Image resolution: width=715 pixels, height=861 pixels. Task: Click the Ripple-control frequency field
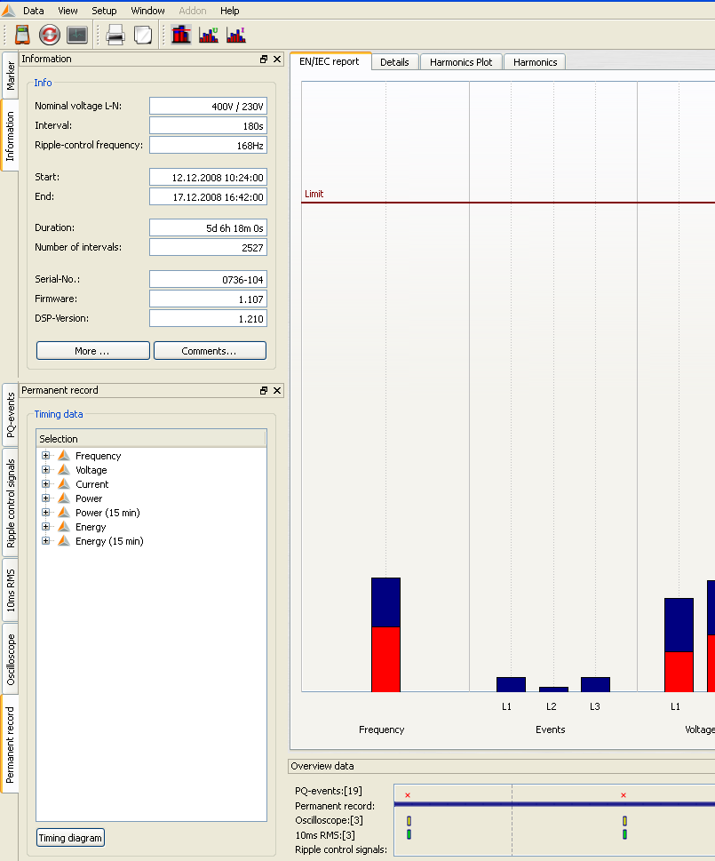[208, 146]
